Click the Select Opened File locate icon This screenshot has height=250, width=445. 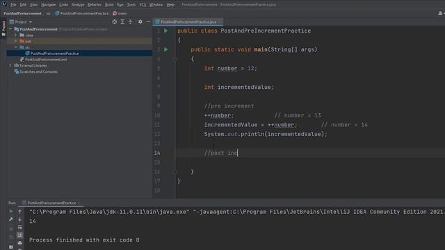(114, 22)
